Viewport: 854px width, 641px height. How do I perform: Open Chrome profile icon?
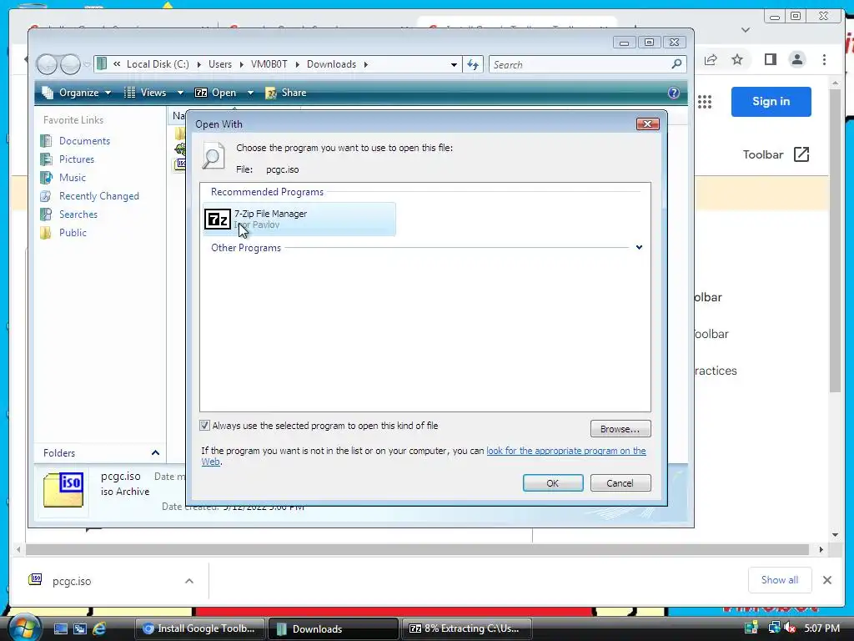[796, 59]
